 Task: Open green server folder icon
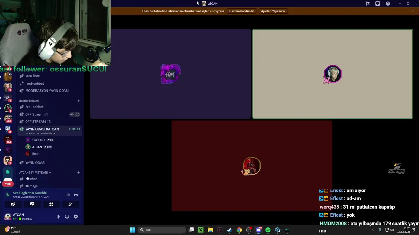click(8, 172)
